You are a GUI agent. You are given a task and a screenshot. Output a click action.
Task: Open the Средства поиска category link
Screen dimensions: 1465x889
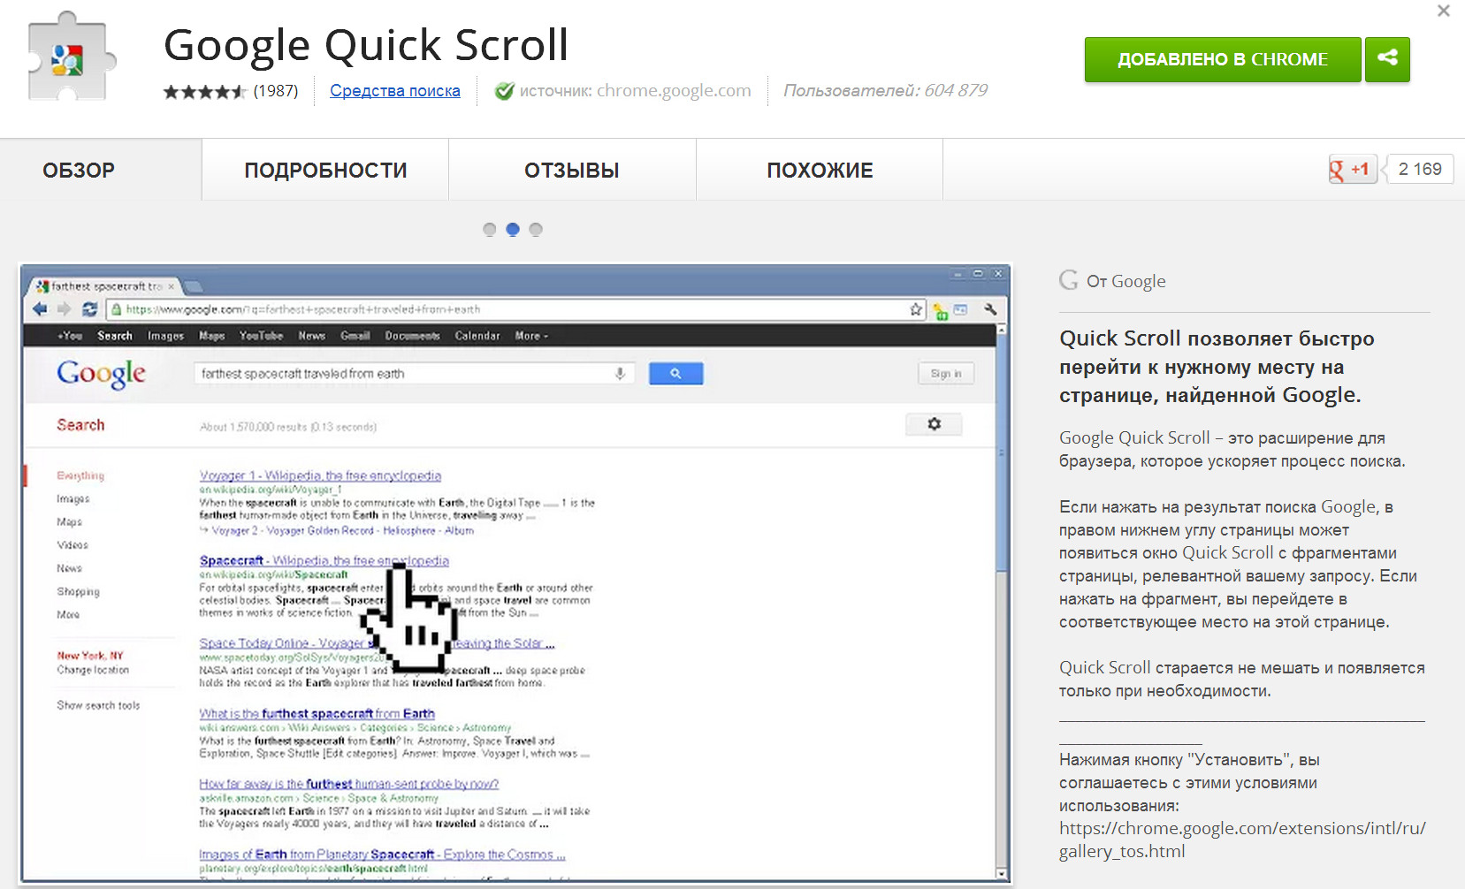(394, 91)
